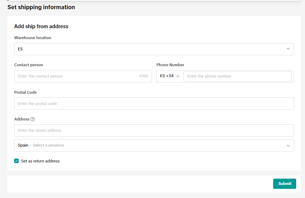This screenshot has height=198, width=305.
Task: Open the Warehouse location ES dropdown
Action: click(x=154, y=49)
